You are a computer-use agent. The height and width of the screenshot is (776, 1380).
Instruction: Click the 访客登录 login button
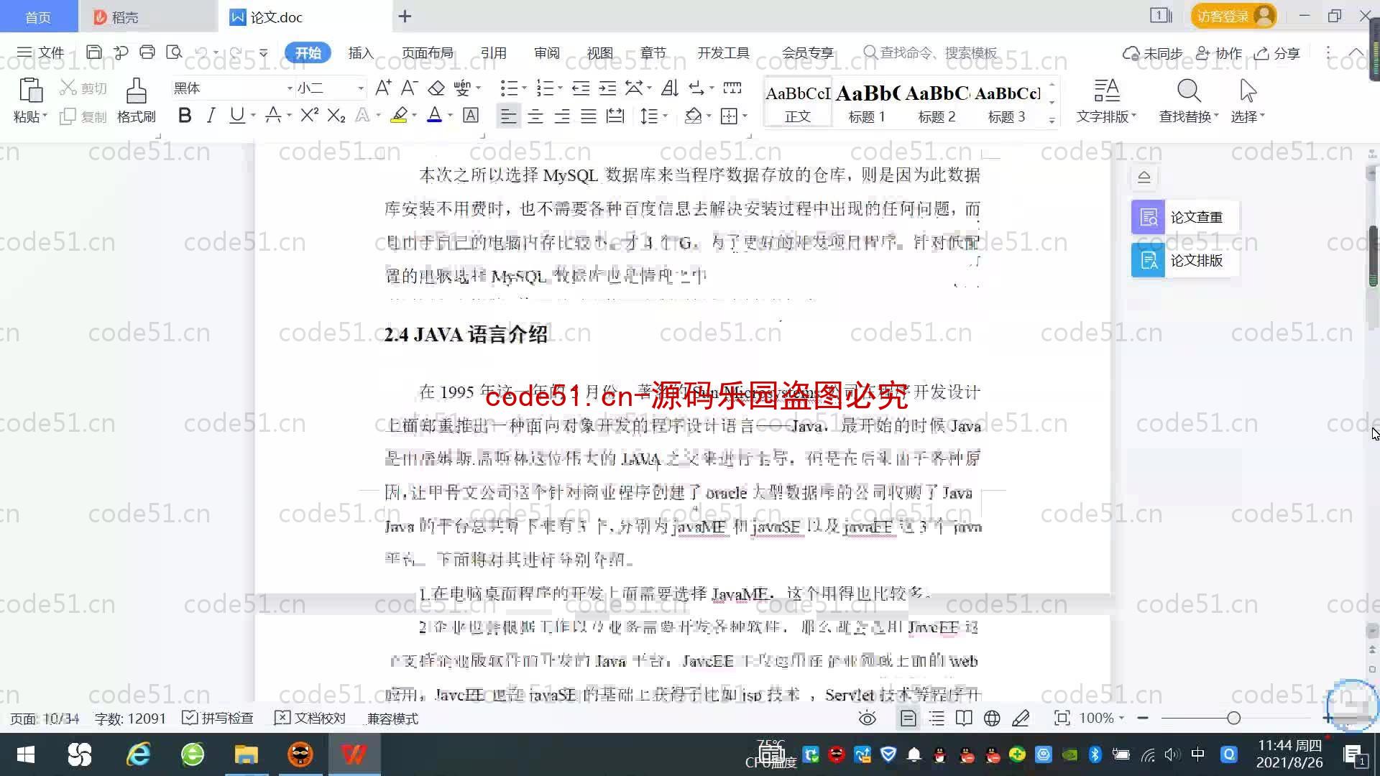1233,16
